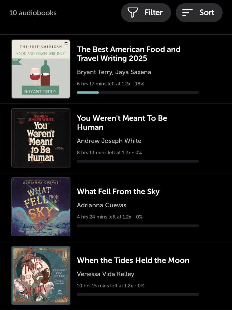Open When the Tides Held the Moon cover
The height and width of the screenshot is (310, 232).
tap(41, 275)
